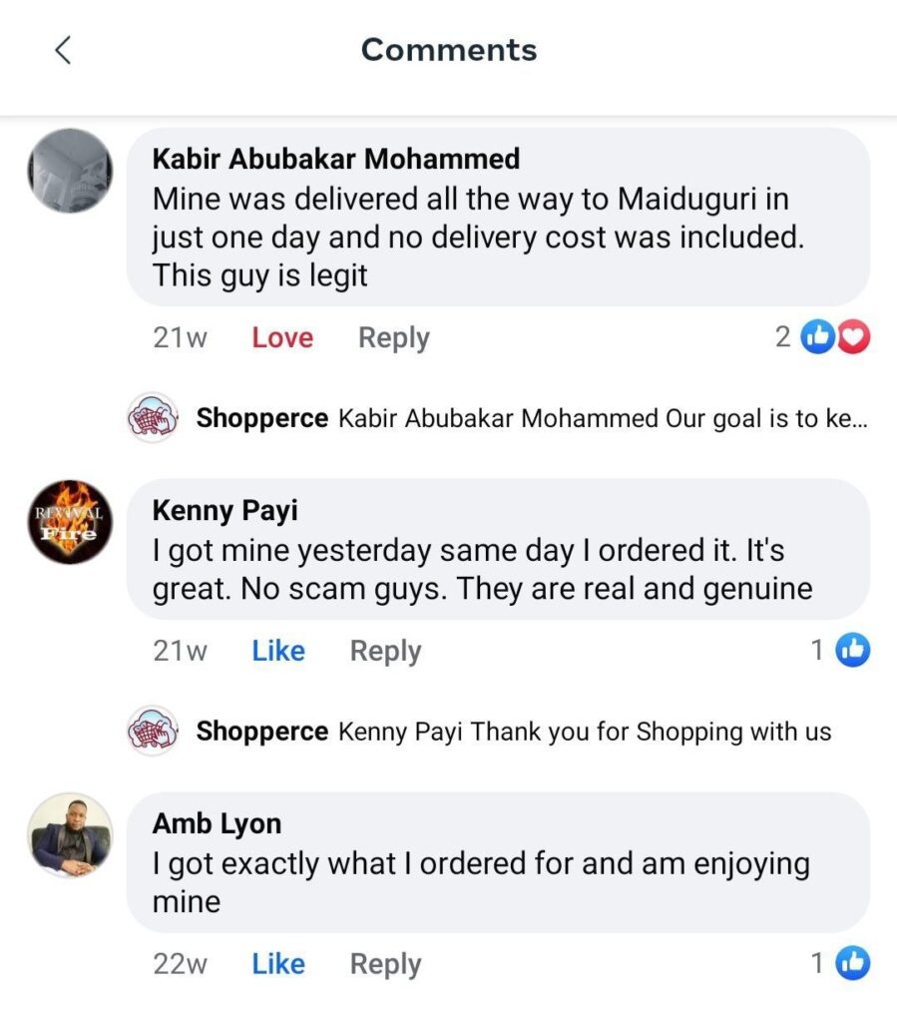View like reaction icon on Amb Lyon's comment
Screen dimensions: 897x1022
click(853, 964)
